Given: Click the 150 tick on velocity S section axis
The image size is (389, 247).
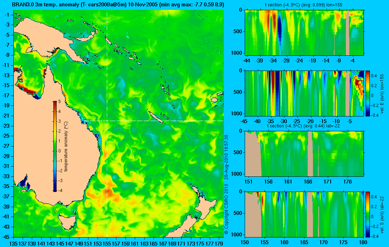Looking at the screenshot, I should click(x=245, y=242).
